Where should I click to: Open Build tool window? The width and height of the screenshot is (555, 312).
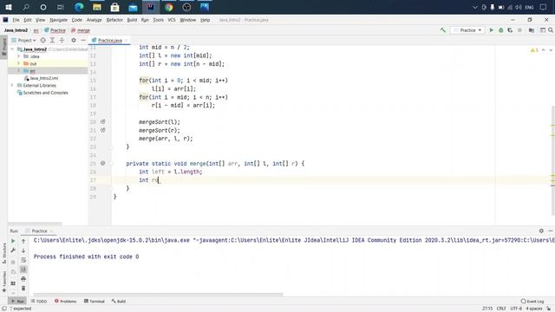tap(119, 301)
